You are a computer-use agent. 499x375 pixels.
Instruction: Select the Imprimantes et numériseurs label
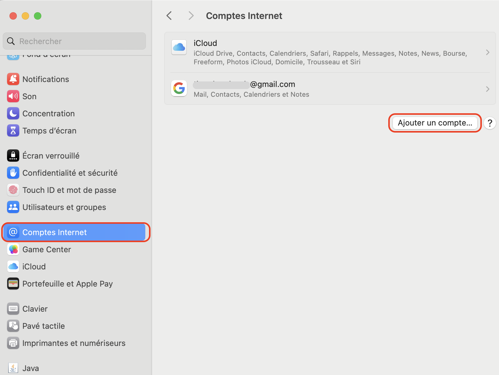tap(74, 343)
